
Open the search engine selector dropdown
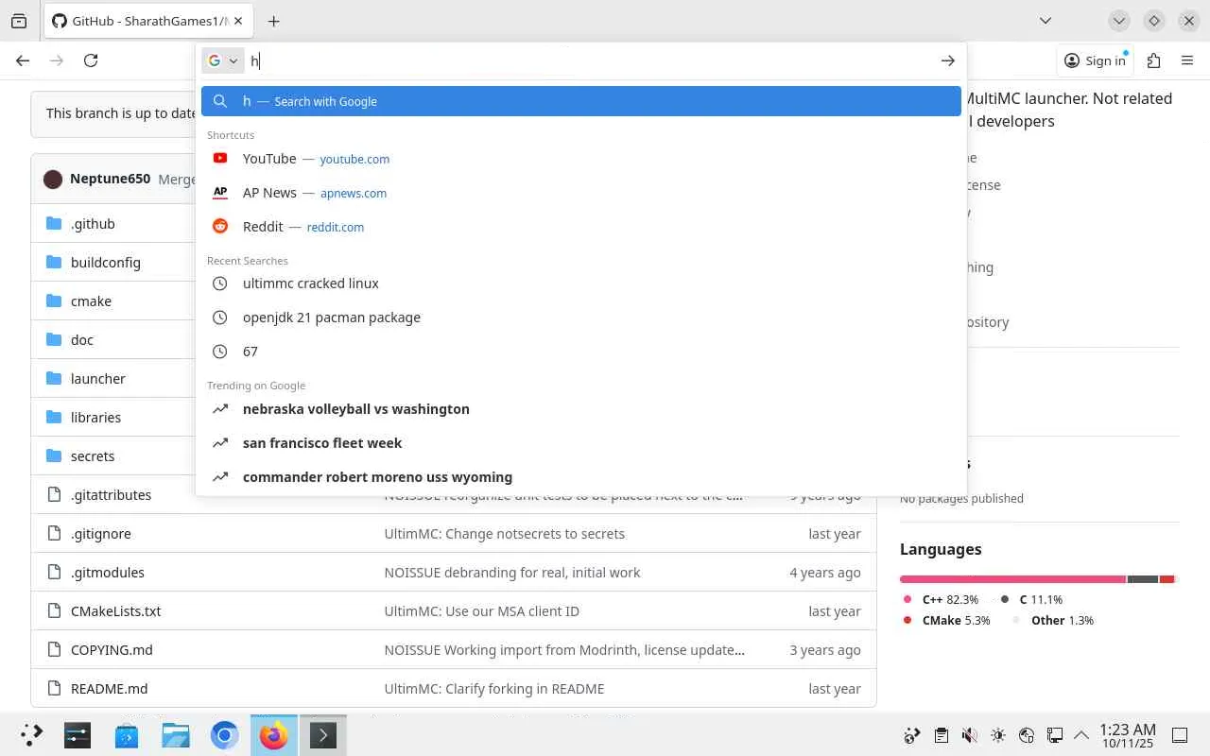[223, 60]
